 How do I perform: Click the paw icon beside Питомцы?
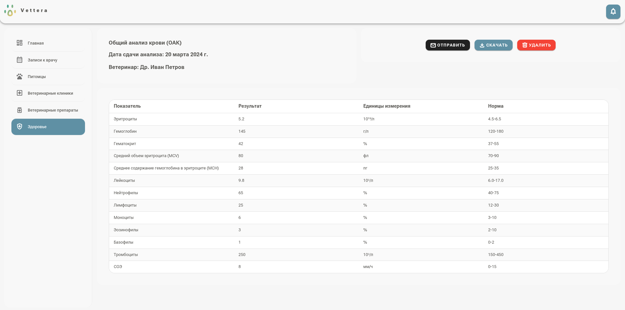20,76
